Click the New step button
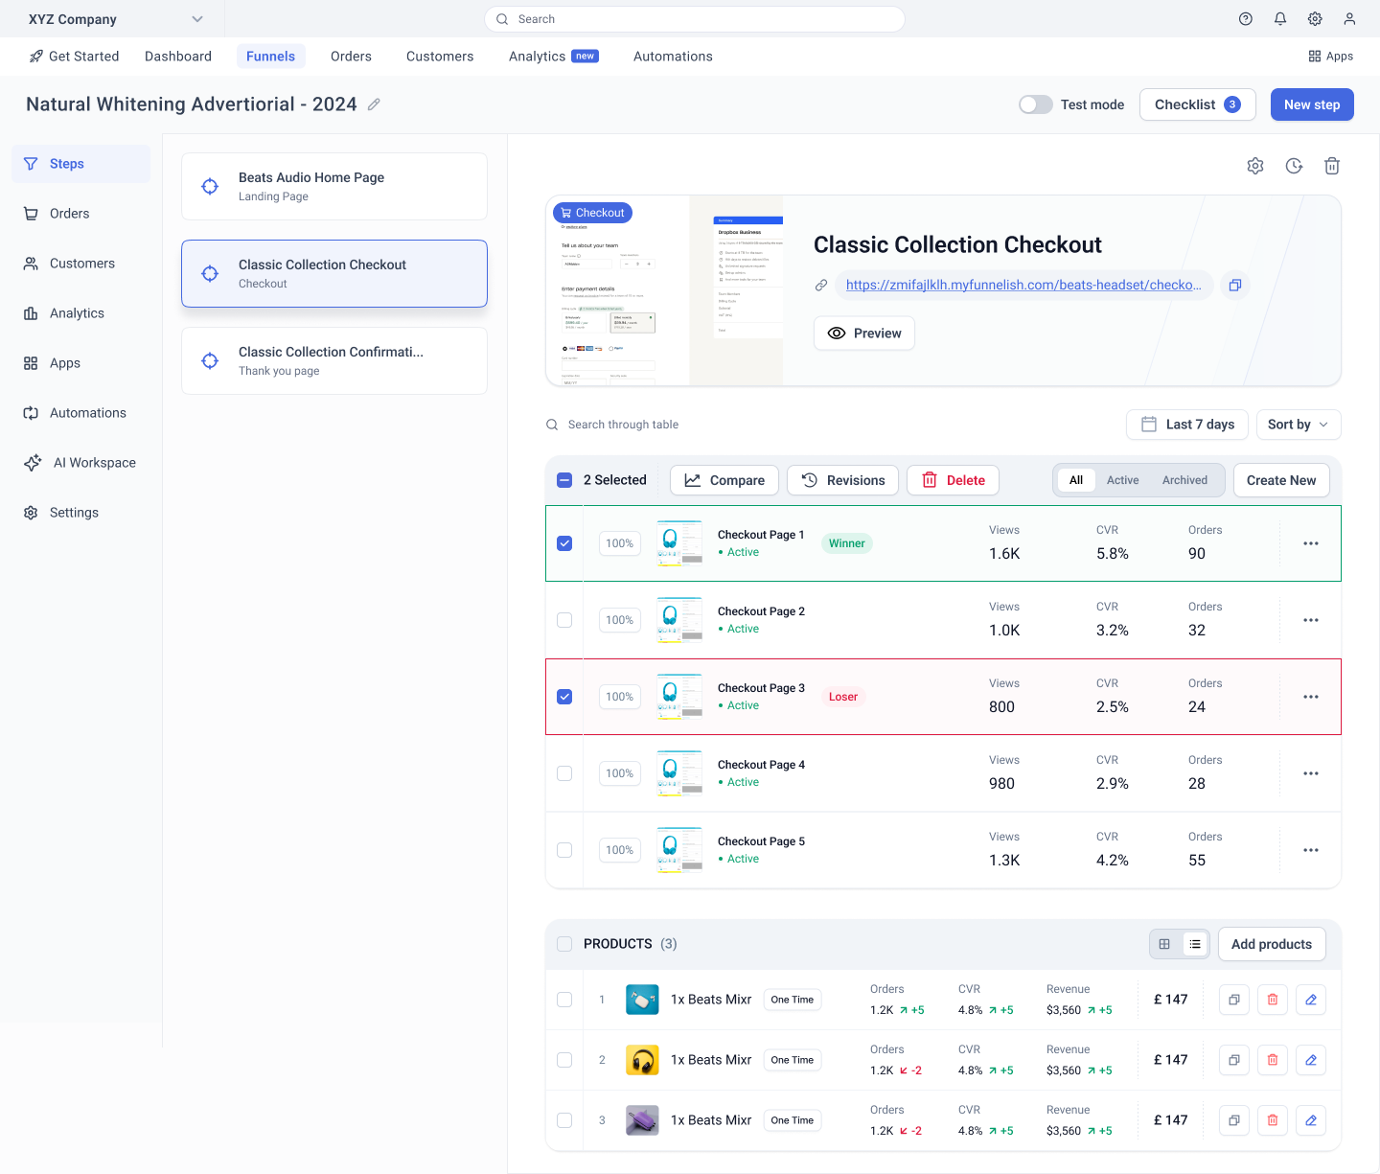The width and height of the screenshot is (1380, 1174). click(1311, 104)
